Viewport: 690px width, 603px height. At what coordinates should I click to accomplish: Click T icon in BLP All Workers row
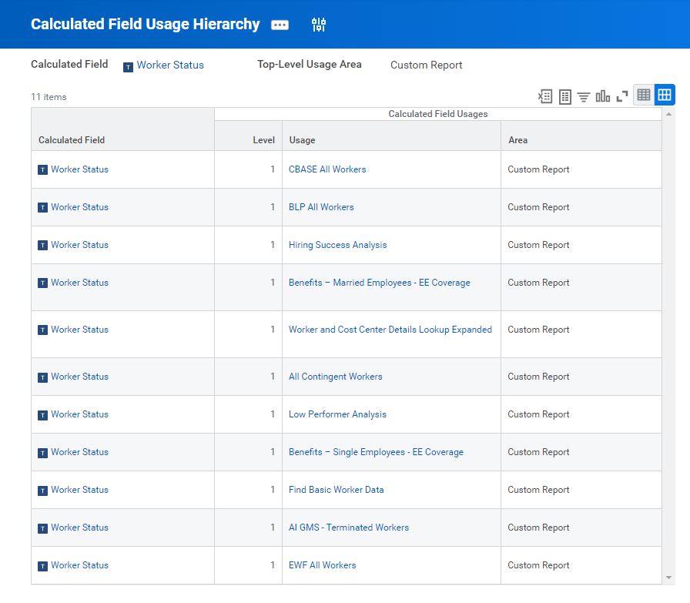[42, 208]
